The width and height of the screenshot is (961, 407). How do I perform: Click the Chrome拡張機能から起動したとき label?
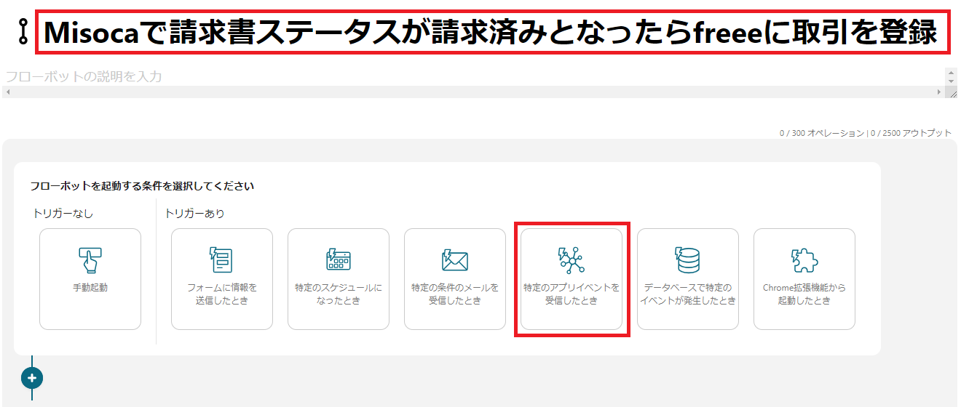804,294
